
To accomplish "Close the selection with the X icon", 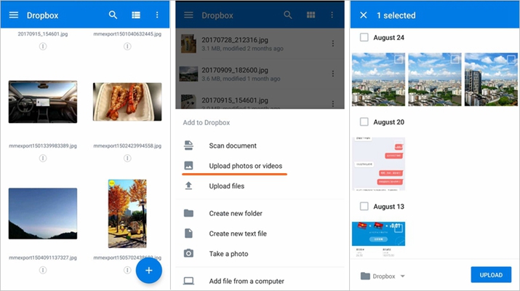I will tap(364, 15).
